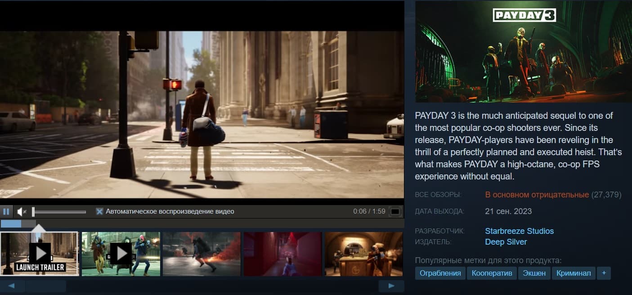Open publisher Deep Silver page
The width and height of the screenshot is (632, 295).
pyautogui.click(x=506, y=242)
